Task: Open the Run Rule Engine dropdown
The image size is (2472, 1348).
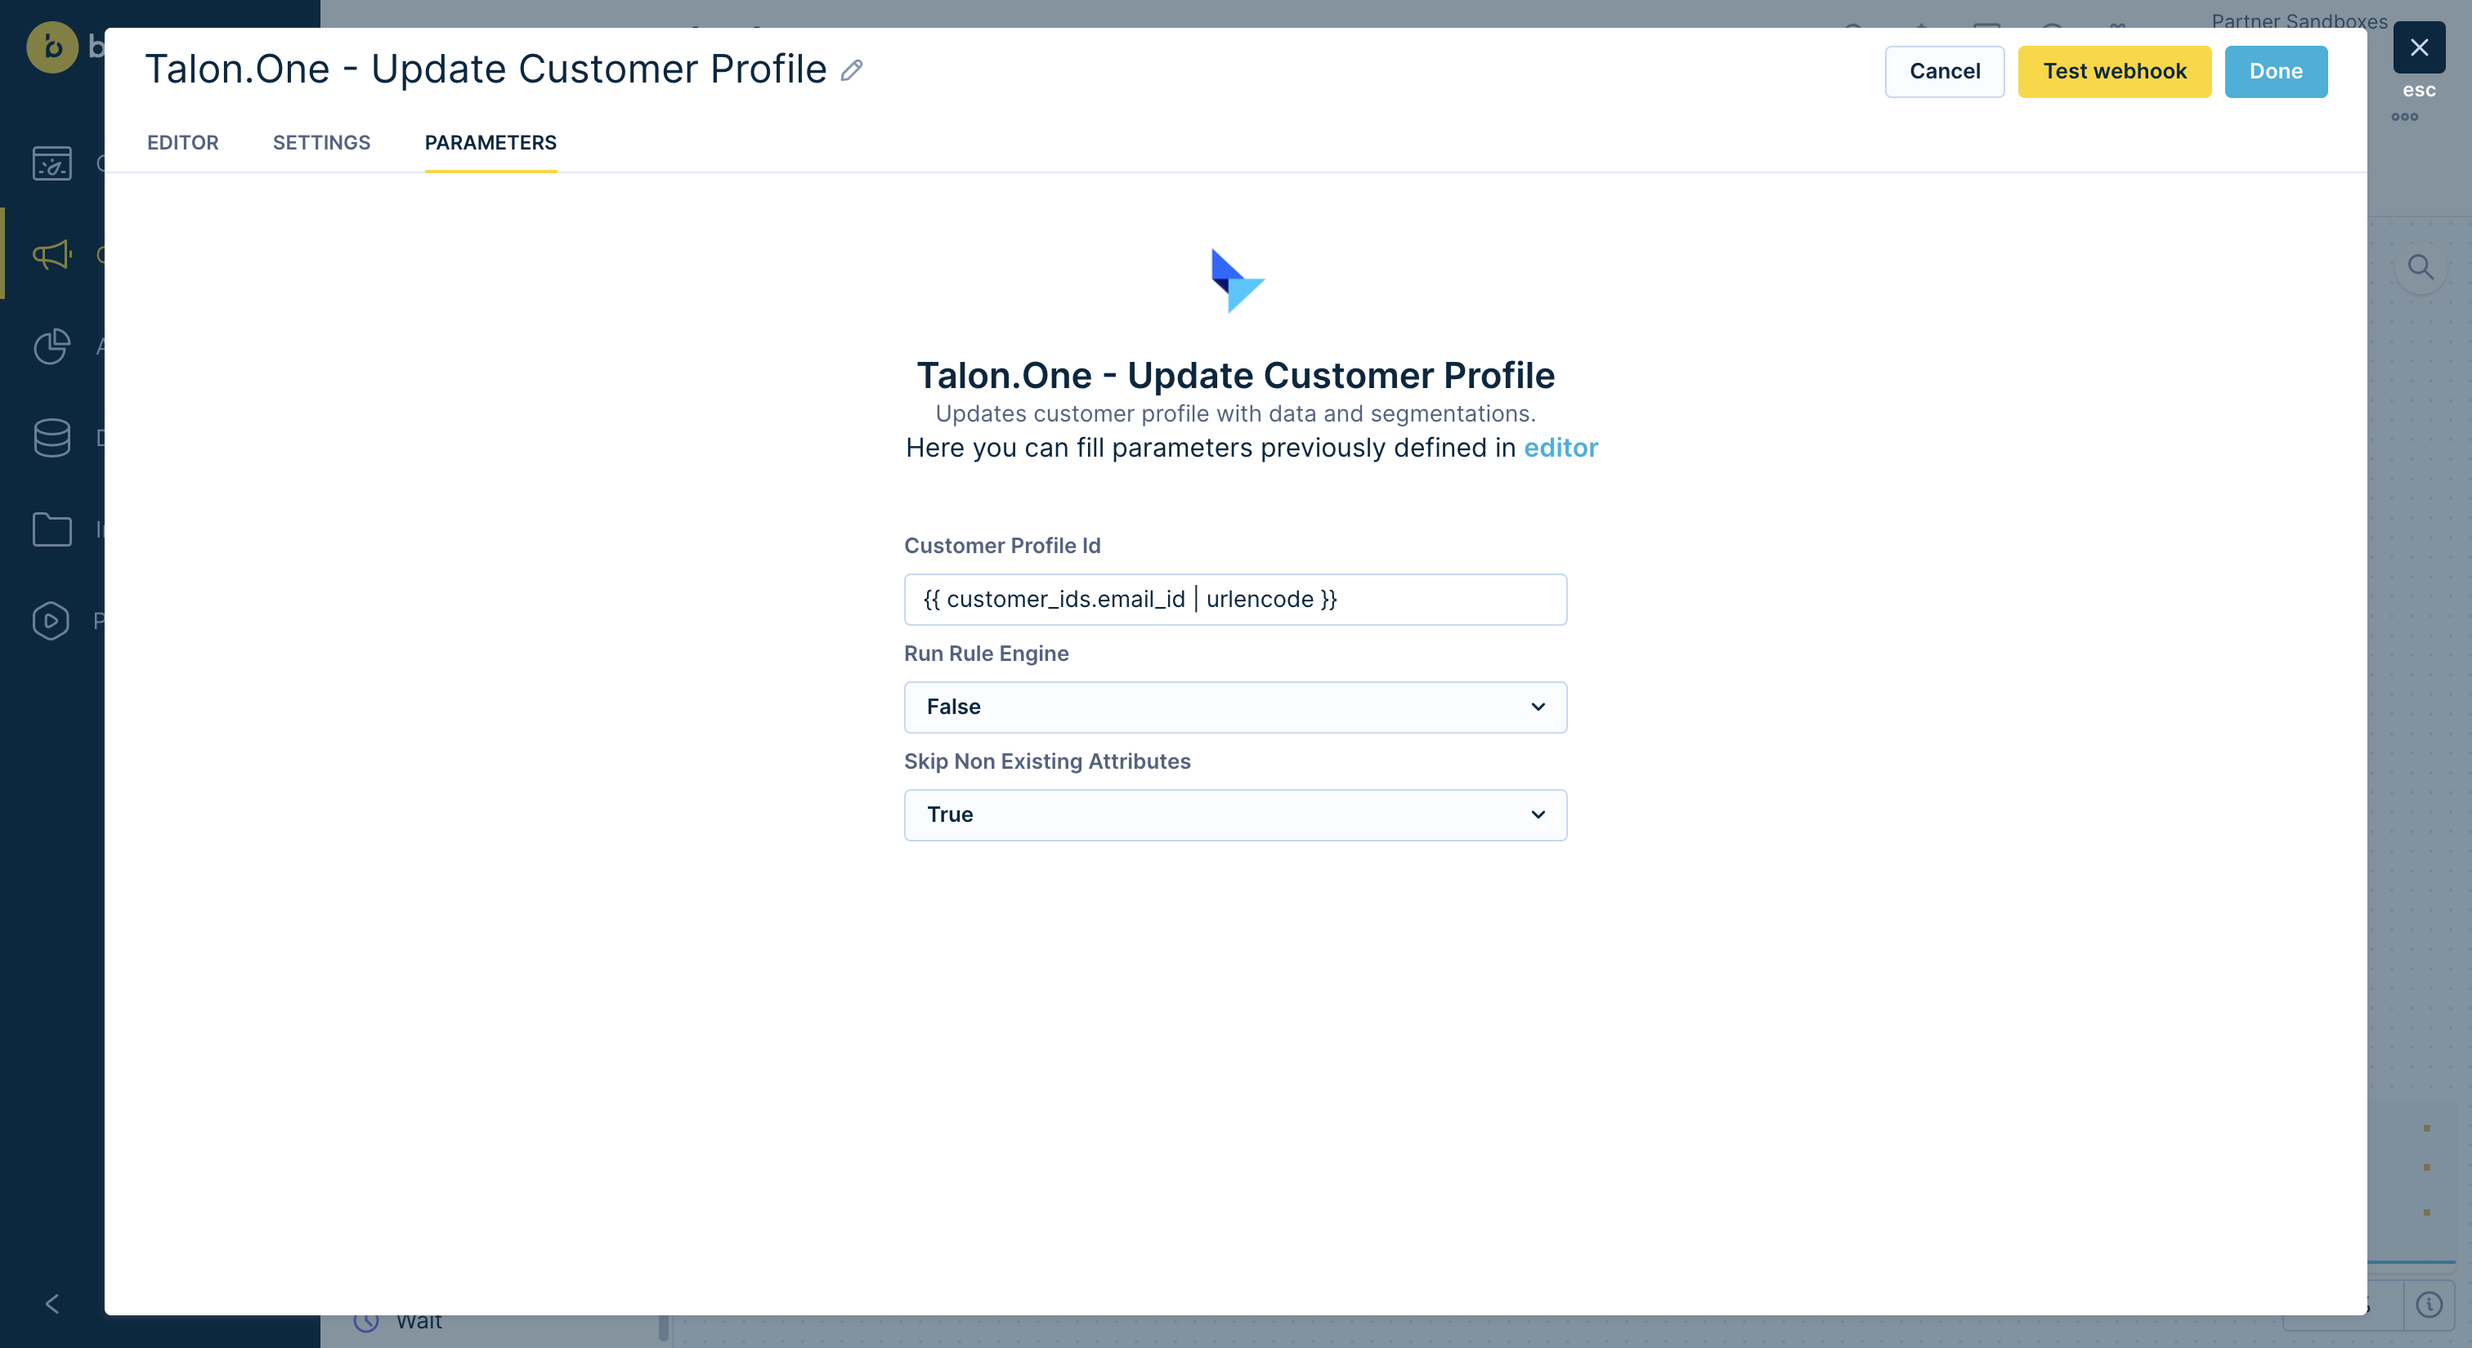Action: pyautogui.click(x=1235, y=707)
